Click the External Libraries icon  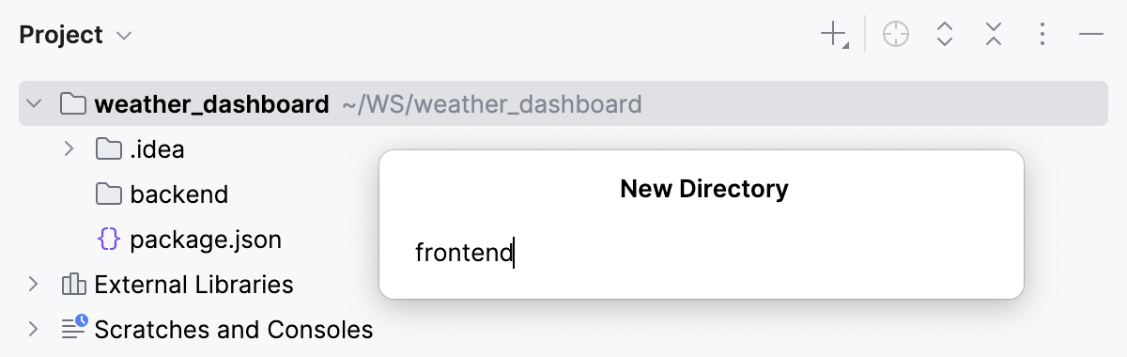coord(73,285)
